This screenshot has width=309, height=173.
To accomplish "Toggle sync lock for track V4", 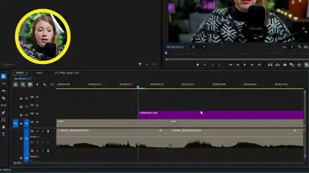I will coord(32,97).
